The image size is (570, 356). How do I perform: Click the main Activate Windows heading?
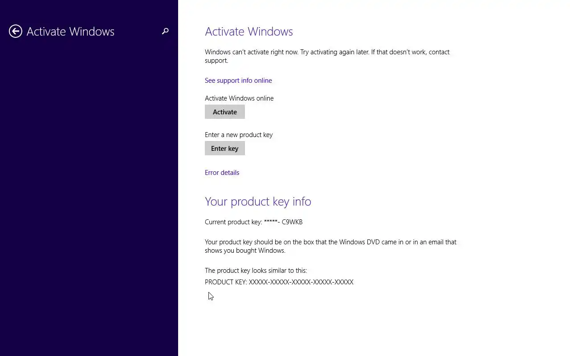pos(249,32)
